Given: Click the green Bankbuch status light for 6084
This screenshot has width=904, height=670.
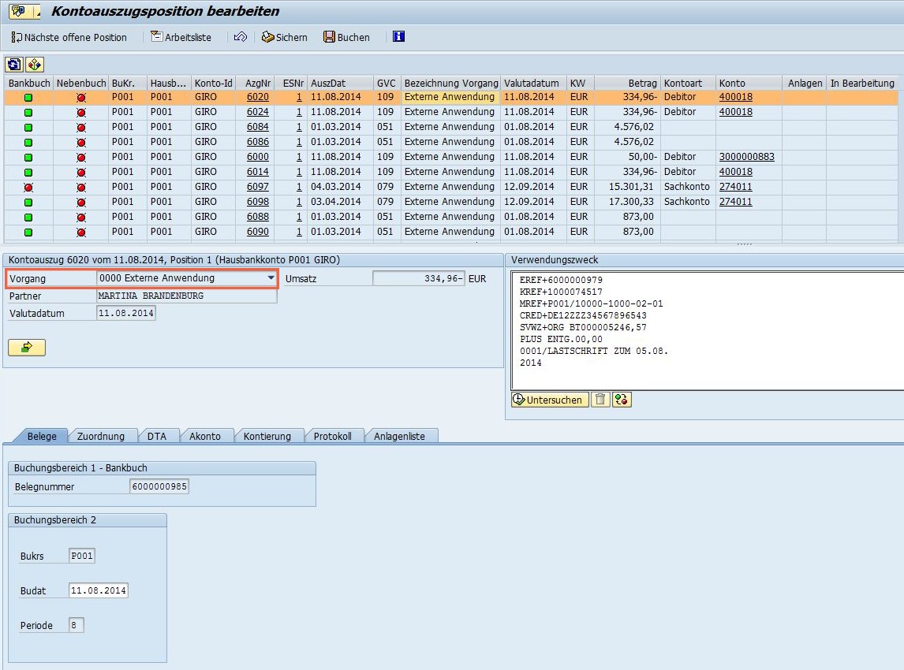Looking at the screenshot, I should click(28, 126).
